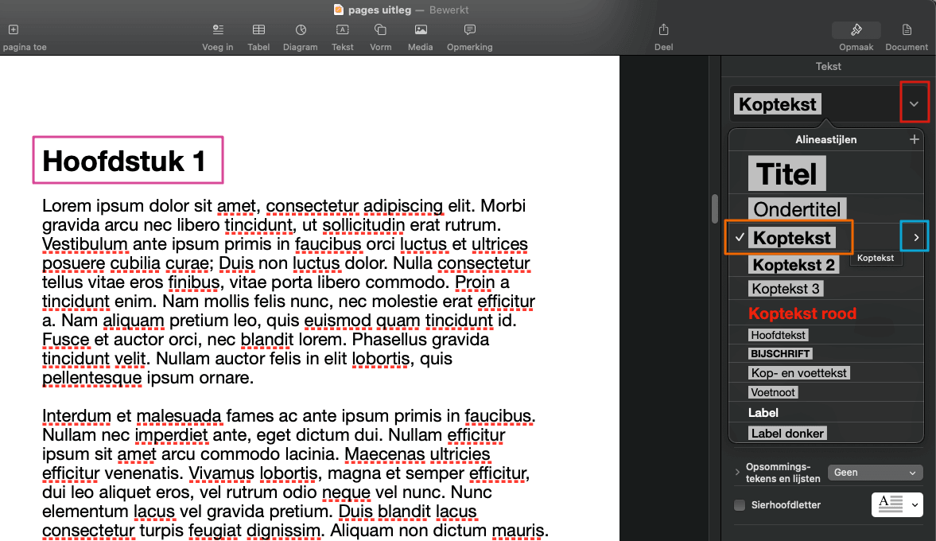Select the Koptekst rood style

point(802,313)
